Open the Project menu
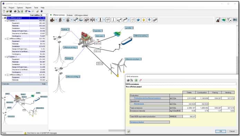The width and height of the screenshot is (240, 136). tap(11, 8)
